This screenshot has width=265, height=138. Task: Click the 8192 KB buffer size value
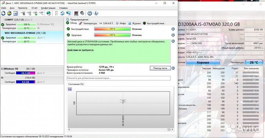(254, 30)
